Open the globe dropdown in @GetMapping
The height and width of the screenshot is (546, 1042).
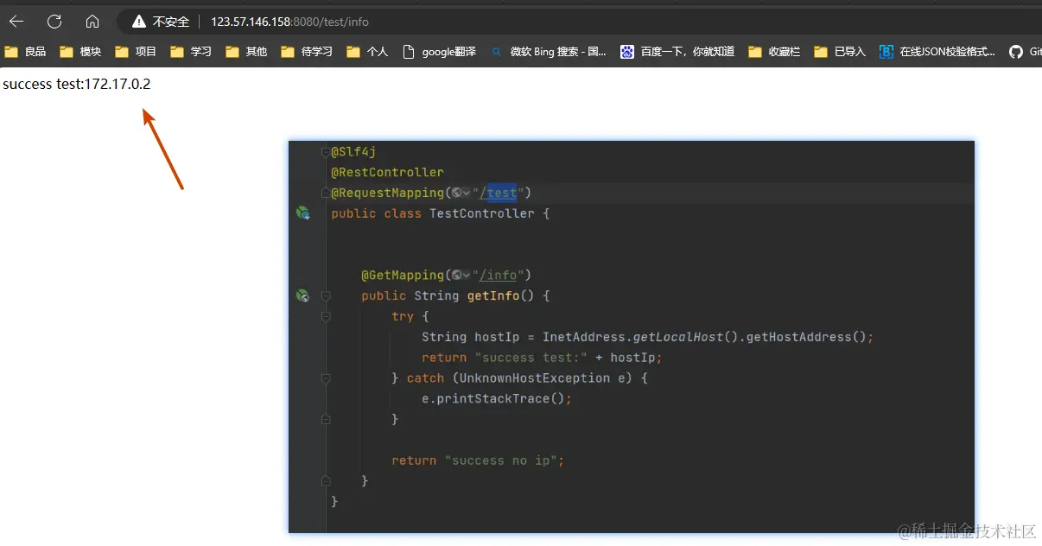point(460,276)
